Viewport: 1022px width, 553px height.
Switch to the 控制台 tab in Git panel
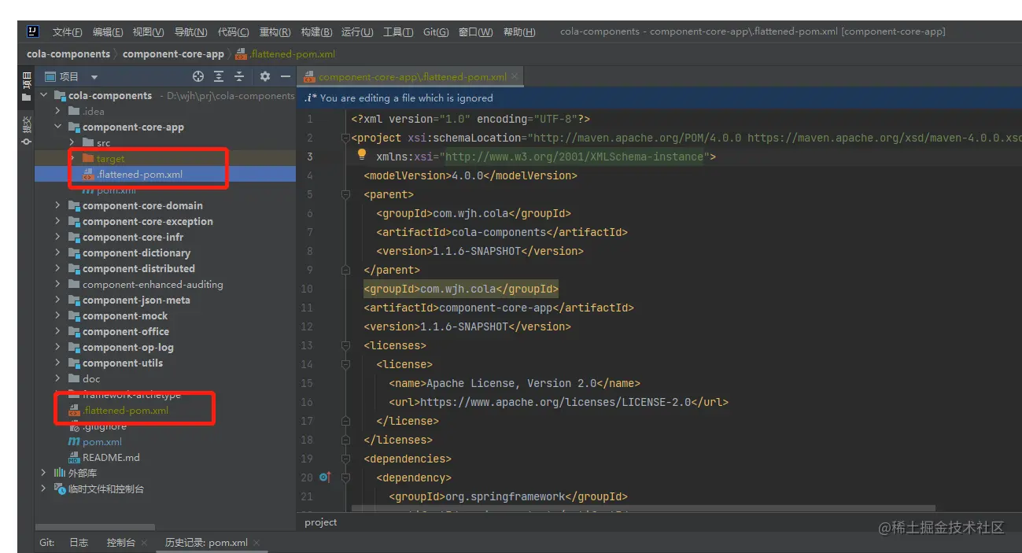pyautogui.click(x=120, y=543)
